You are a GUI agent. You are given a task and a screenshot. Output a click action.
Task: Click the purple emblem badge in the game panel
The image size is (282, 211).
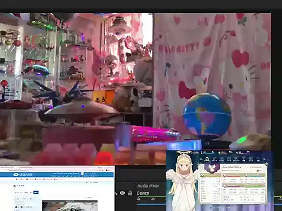212,168
